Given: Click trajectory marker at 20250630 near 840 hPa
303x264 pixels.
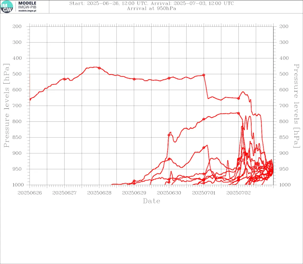Looking at the screenshot, I should tap(169, 135).
